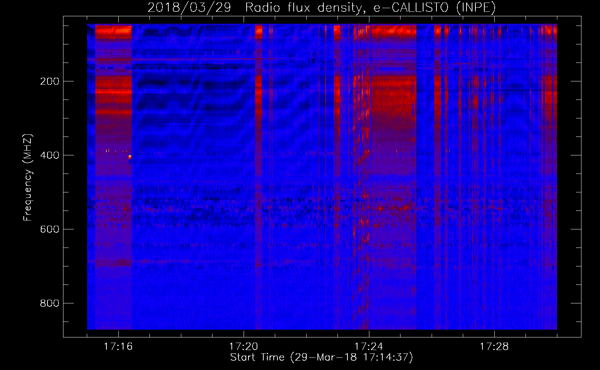Click the '200' frequency tick label
Image resolution: width=600 pixels, height=370 pixels.
point(50,81)
